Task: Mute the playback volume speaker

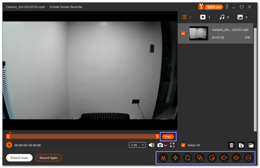Action: tap(151, 145)
